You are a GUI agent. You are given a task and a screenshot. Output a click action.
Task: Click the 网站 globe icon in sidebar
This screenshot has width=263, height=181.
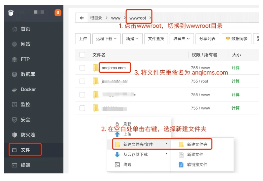[x=14, y=44]
